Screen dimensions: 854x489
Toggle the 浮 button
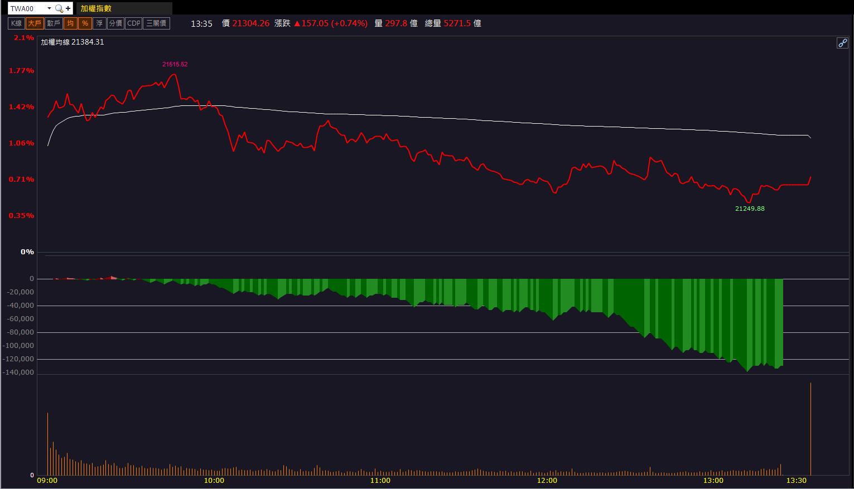tap(99, 23)
